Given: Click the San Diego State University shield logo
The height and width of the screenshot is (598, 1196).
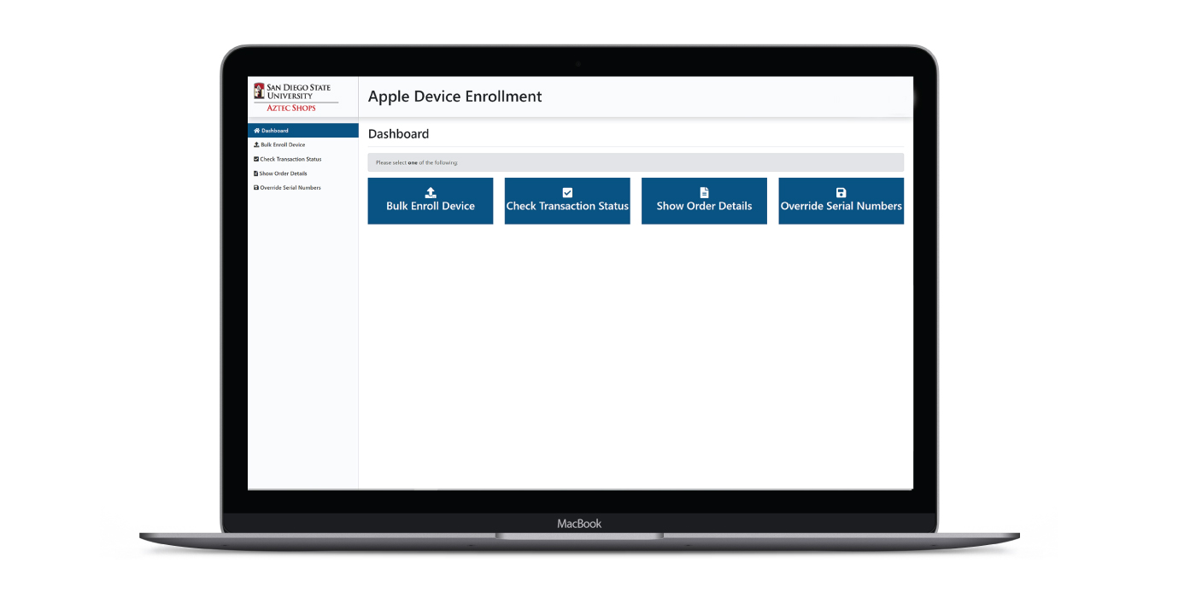Looking at the screenshot, I should pyautogui.click(x=259, y=91).
